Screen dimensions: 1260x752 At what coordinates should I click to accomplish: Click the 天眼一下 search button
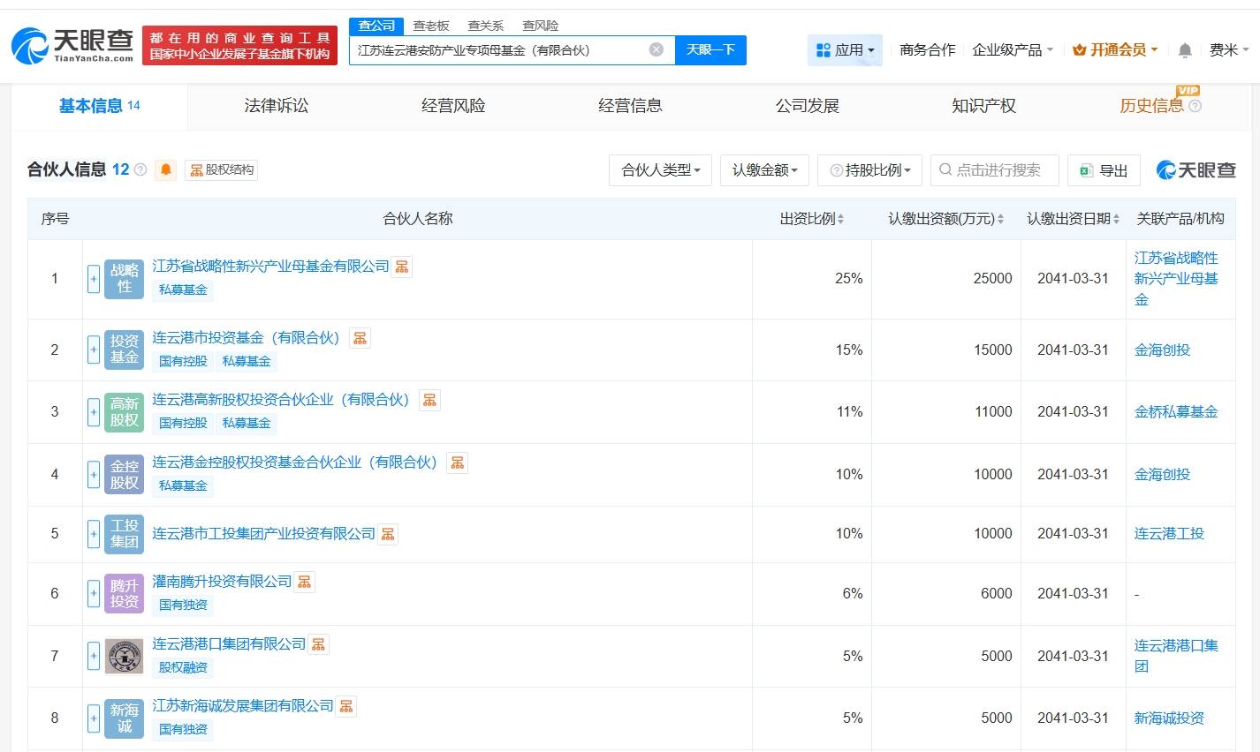click(710, 50)
